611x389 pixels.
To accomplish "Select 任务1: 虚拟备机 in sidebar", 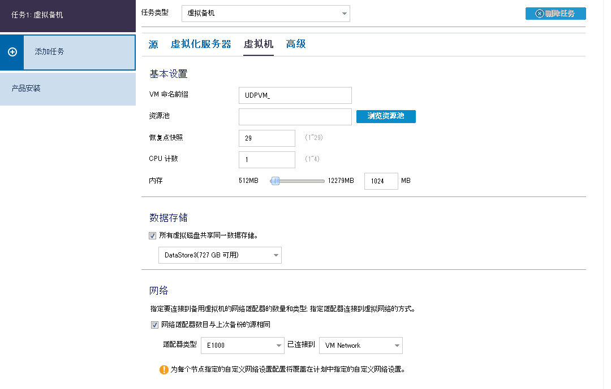I will pos(68,15).
